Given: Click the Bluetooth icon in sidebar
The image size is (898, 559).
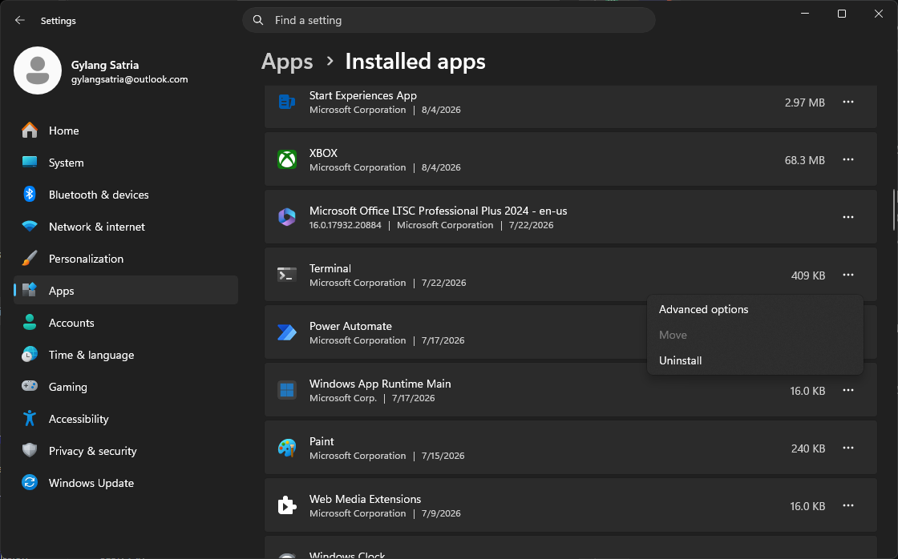Looking at the screenshot, I should coord(30,195).
